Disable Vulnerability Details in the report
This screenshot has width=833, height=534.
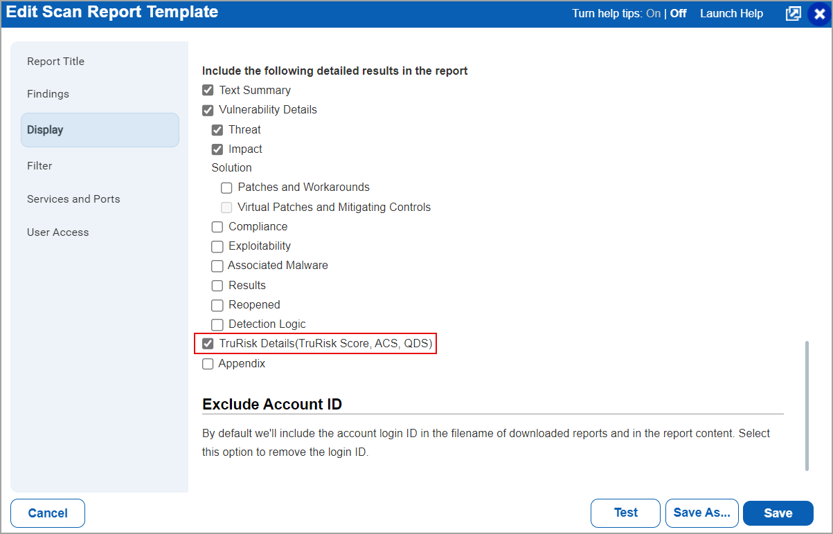point(208,109)
